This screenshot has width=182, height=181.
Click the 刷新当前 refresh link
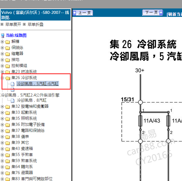coord(174,14)
